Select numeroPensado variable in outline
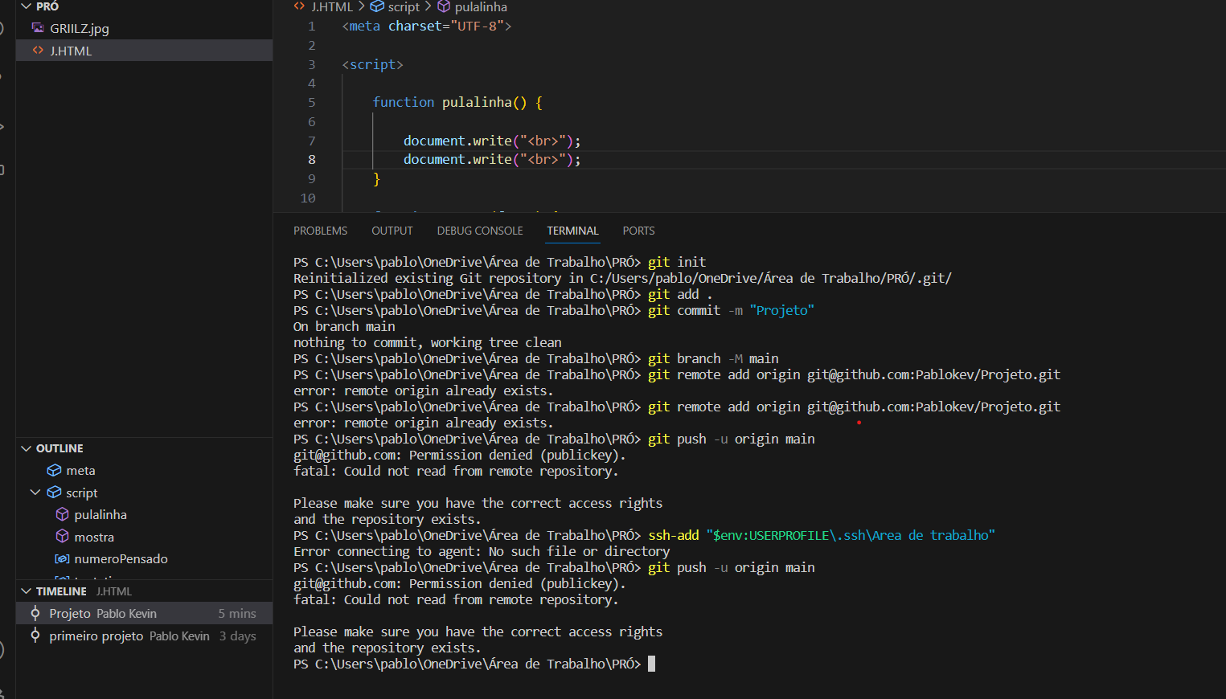Screen dimensions: 1226x699 [x=144, y=559]
